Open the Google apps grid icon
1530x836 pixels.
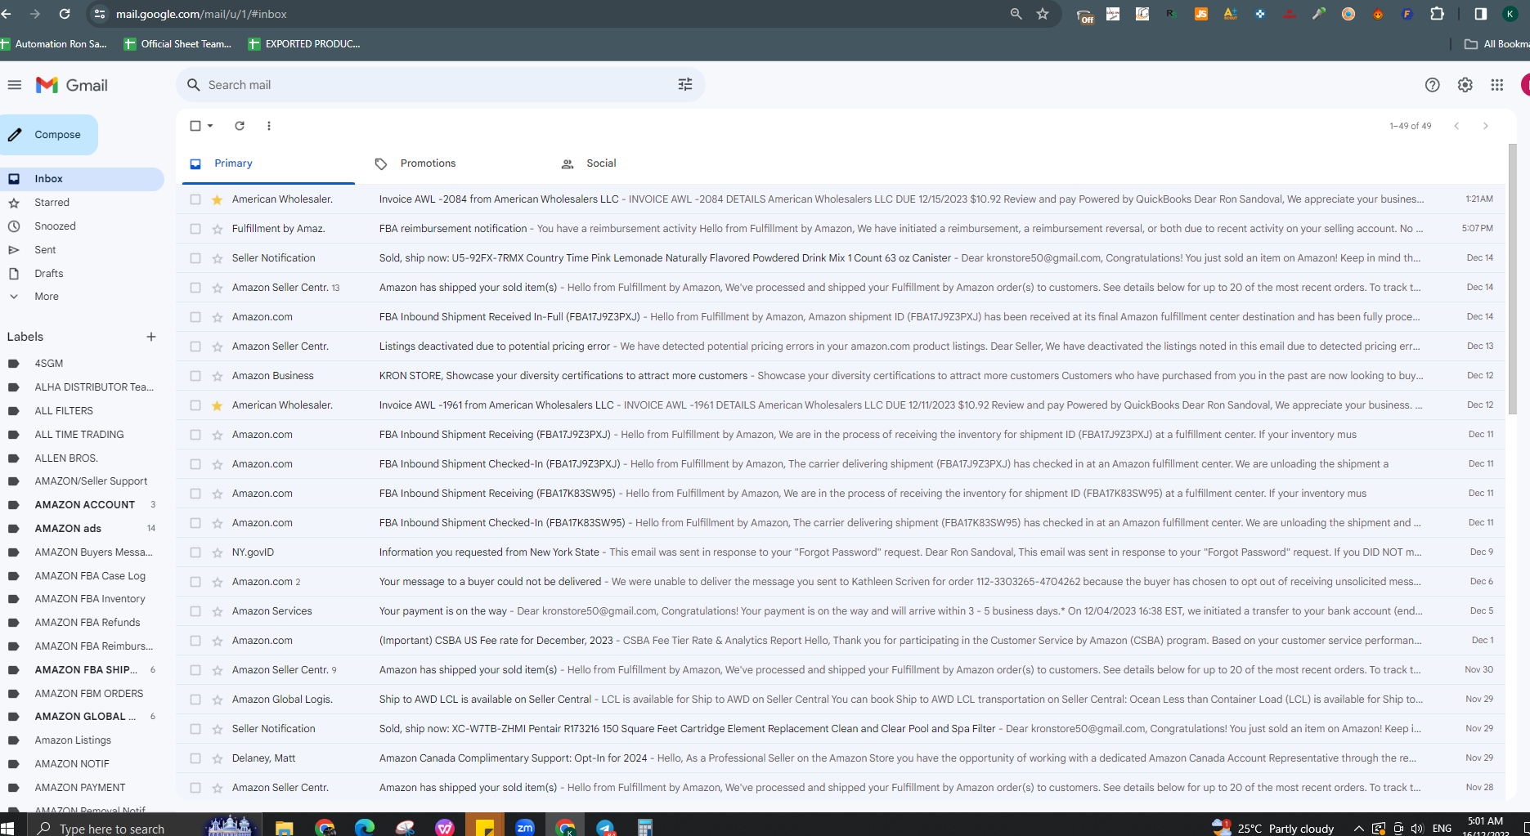point(1496,85)
